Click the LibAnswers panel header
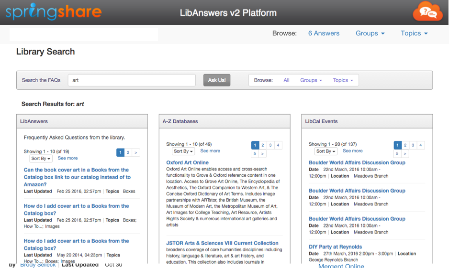The image size is (449, 268). [82, 121]
